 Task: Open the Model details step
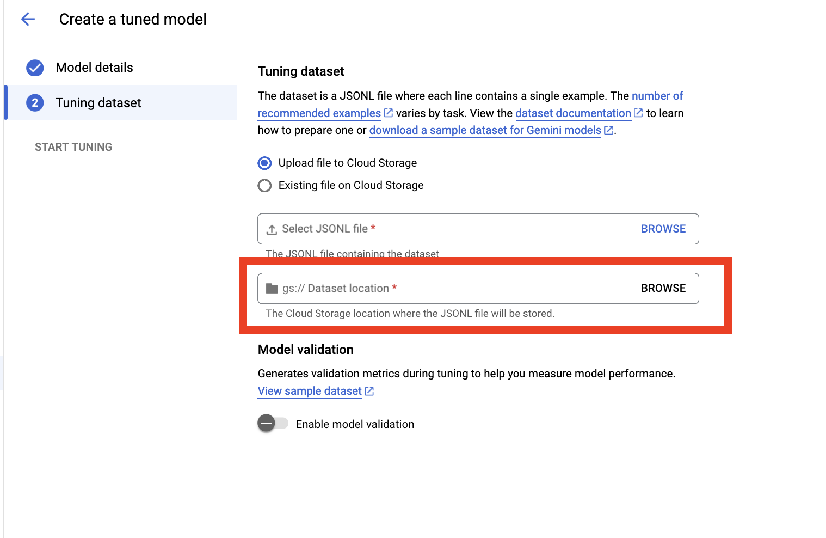(x=94, y=68)
